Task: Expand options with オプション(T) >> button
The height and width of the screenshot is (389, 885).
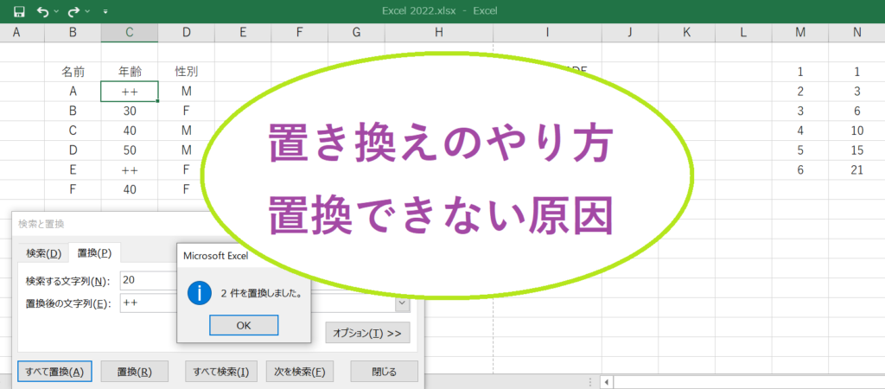Action: [x=367, y=333]
